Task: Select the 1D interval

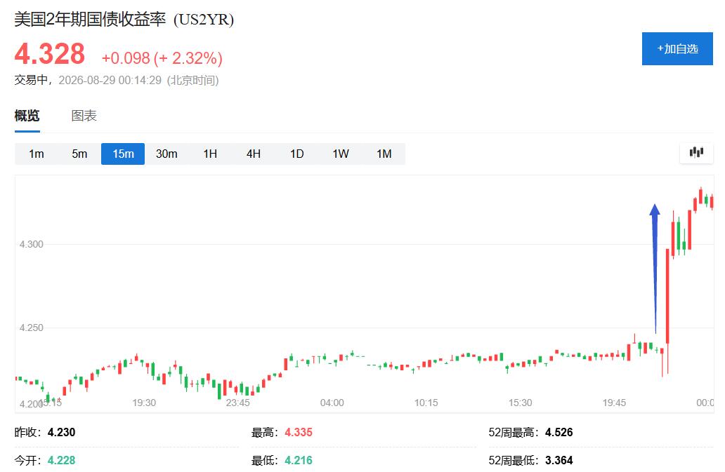Action: 297,154
